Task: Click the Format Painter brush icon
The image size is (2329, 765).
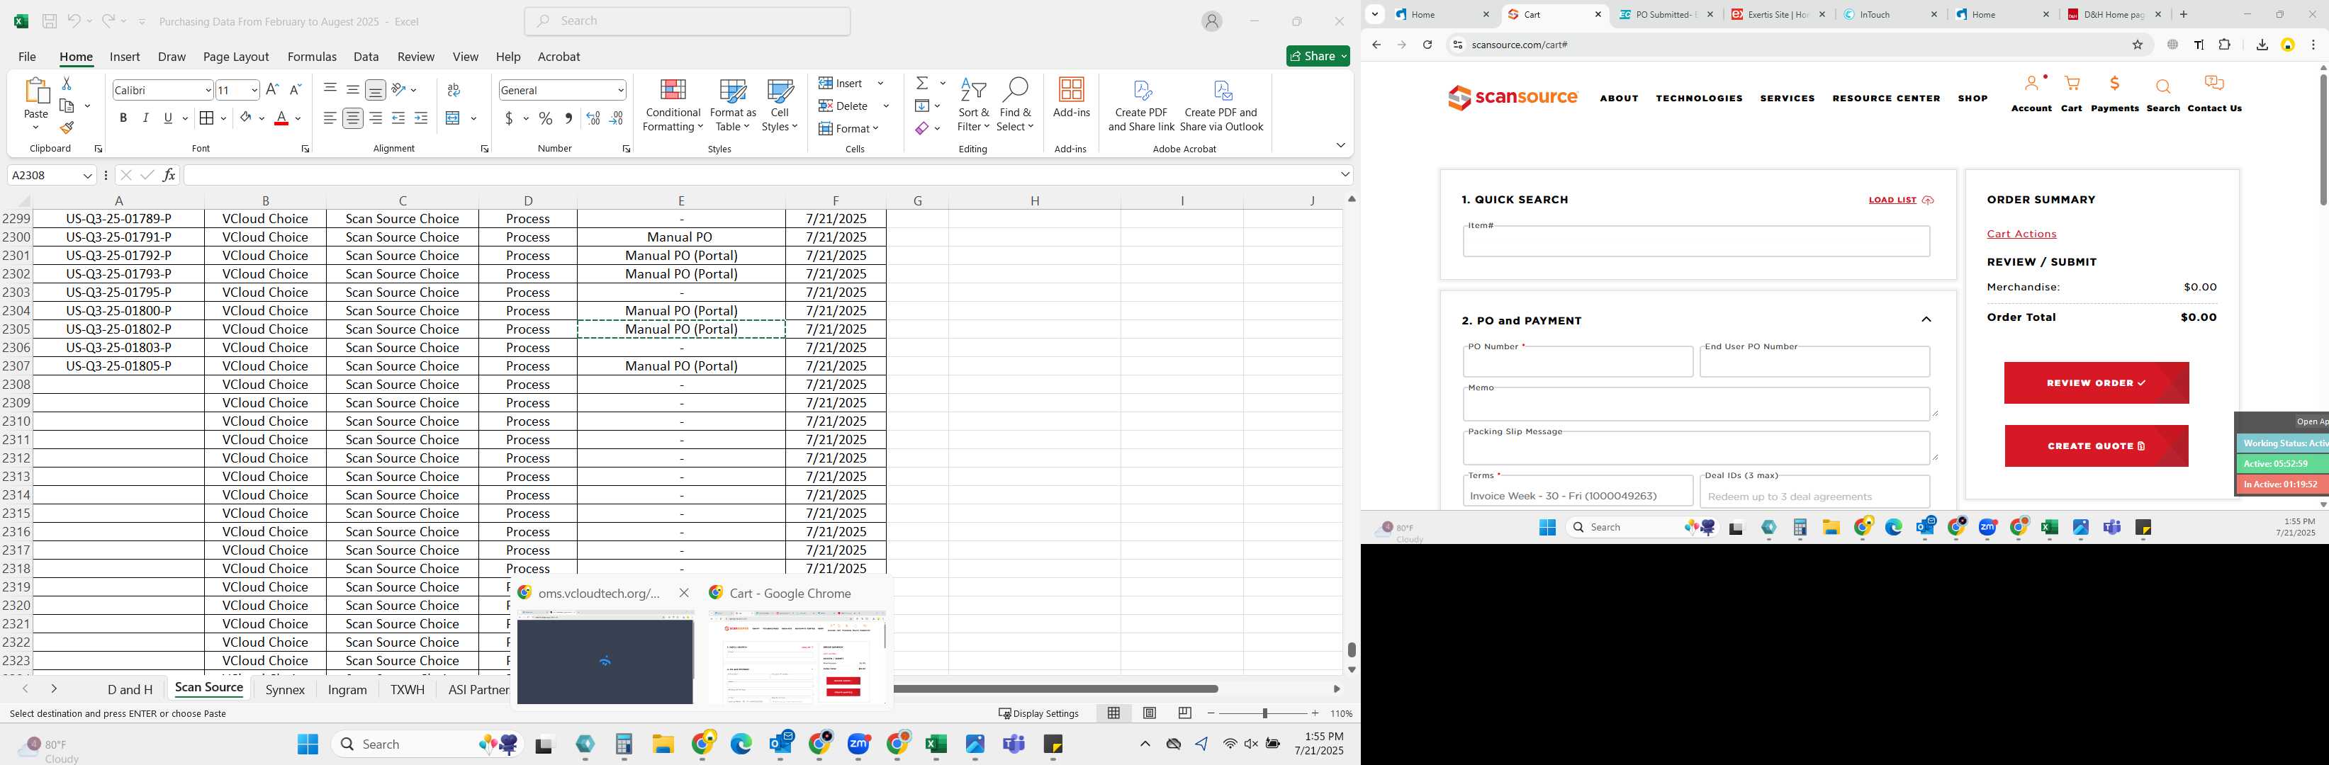Action: point(66,127)
